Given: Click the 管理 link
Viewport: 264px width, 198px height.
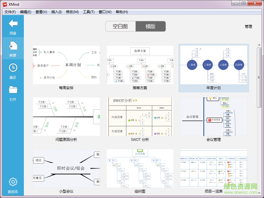Looking at the screenshot, I should click(248, 26).
